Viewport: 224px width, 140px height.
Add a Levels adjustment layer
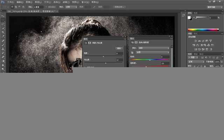click(x=199, y=41)
